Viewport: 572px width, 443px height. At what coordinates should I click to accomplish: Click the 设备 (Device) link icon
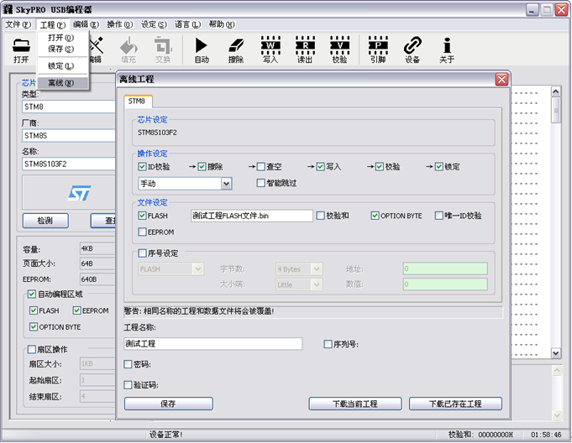point(412,50)
